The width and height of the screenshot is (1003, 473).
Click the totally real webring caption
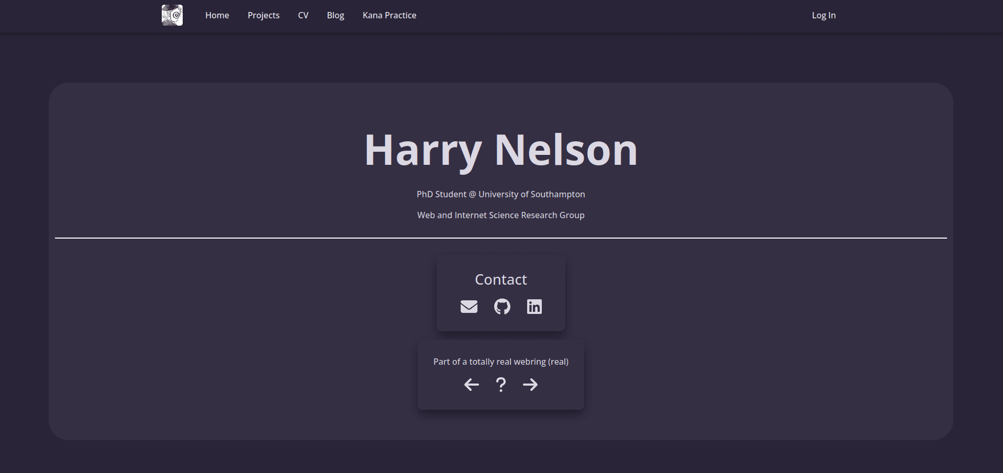pyautogui.click(x=501, y=362)
